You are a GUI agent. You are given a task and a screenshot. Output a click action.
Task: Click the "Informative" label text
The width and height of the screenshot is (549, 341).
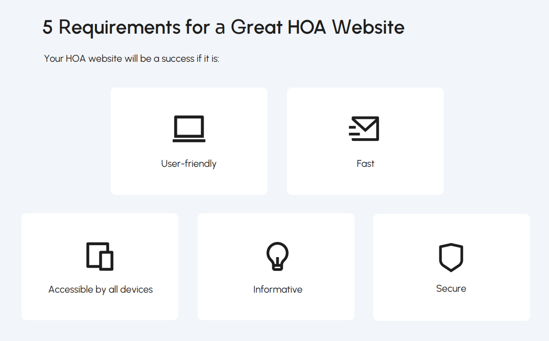(278, 289)
